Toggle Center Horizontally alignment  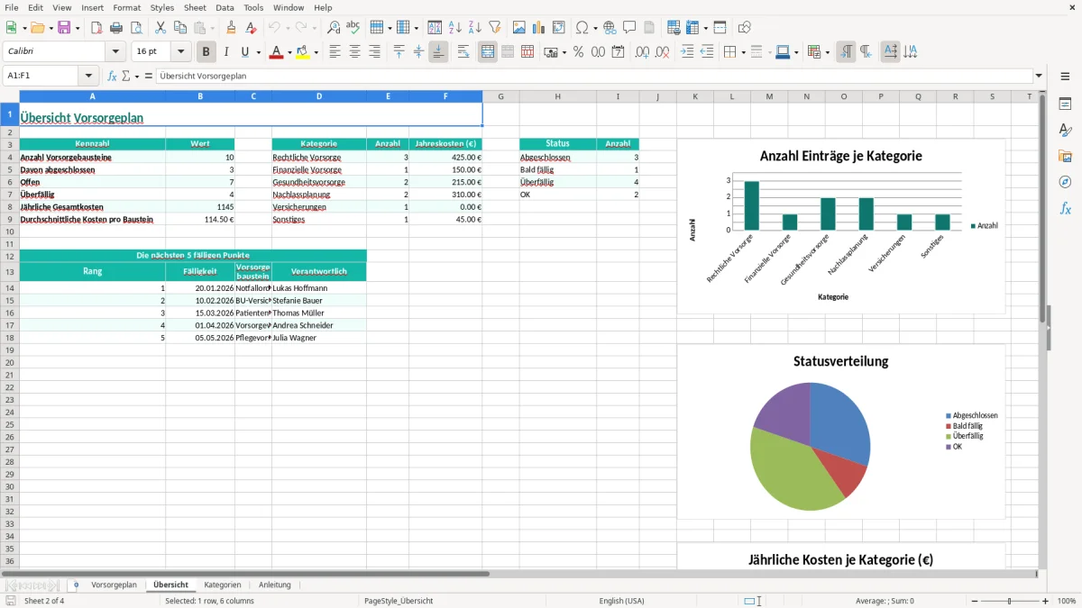point(354,52)
